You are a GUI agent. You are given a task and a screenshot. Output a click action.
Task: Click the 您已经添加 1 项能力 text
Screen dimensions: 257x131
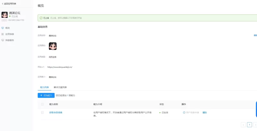66,95
